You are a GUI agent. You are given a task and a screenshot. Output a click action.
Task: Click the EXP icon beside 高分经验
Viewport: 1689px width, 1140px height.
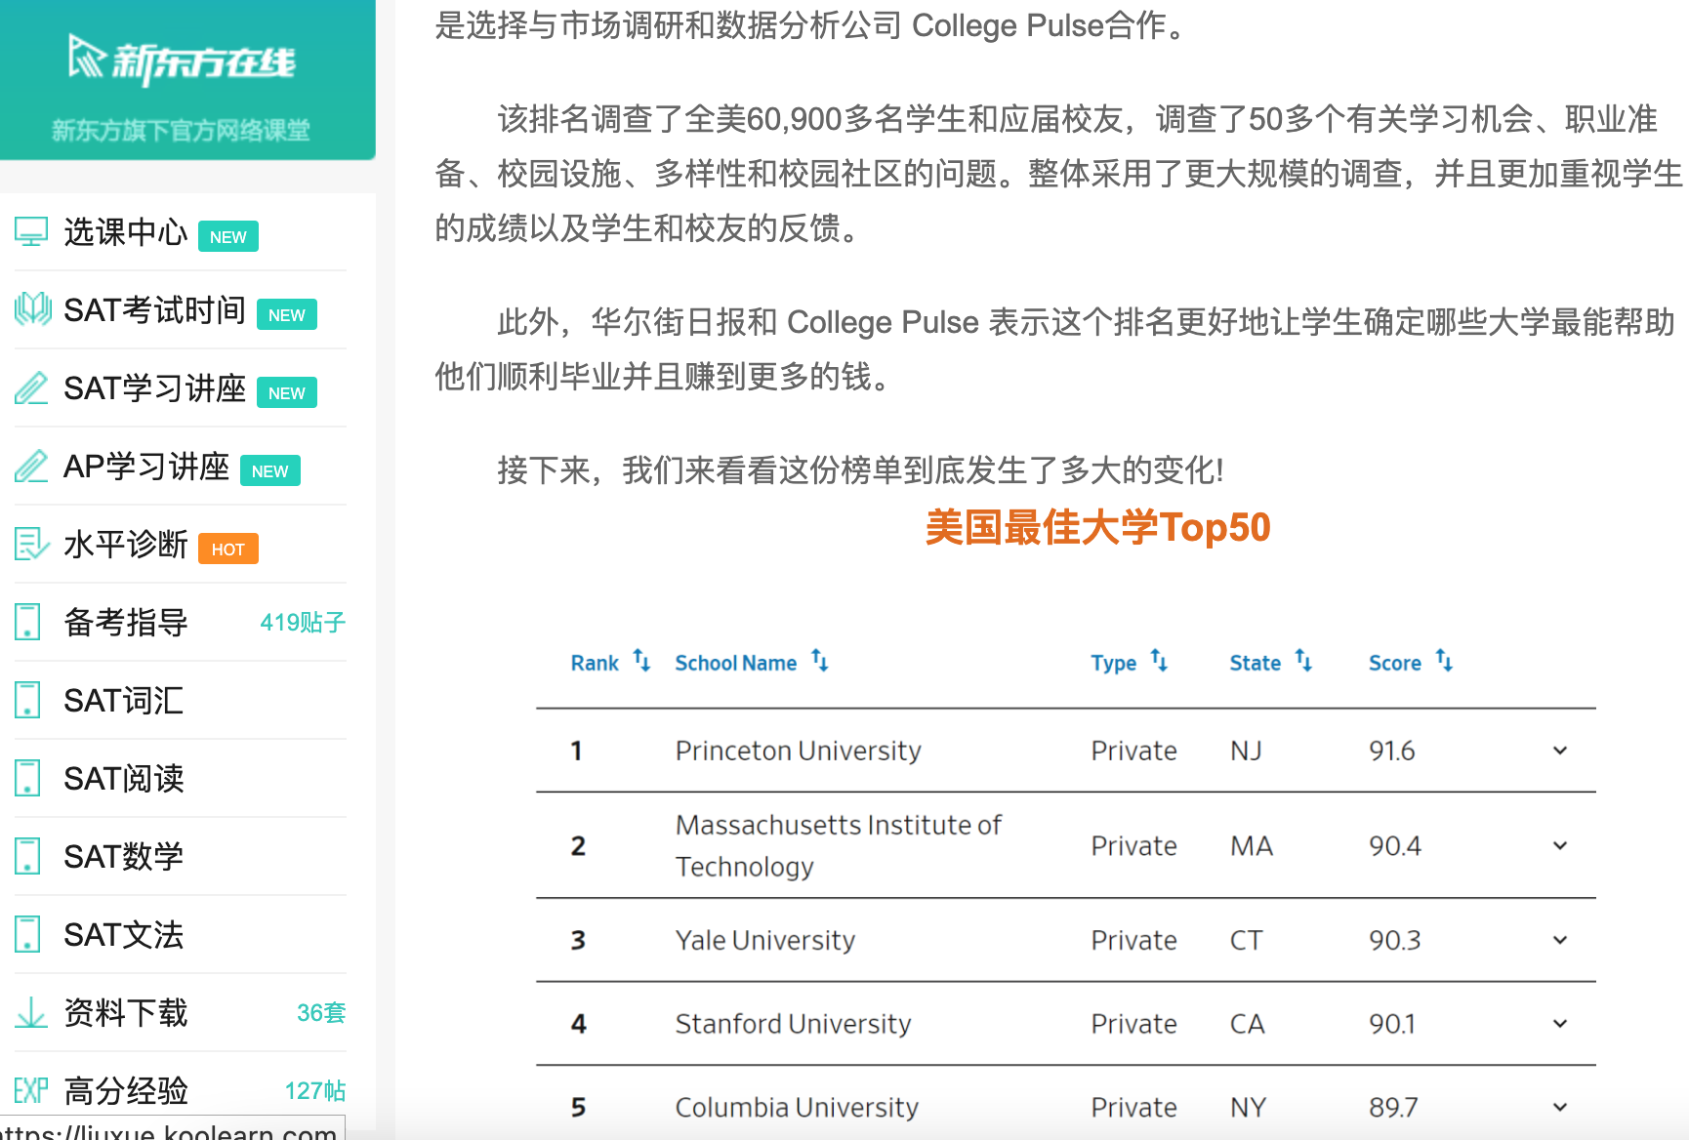click(x=31, y=1090)
